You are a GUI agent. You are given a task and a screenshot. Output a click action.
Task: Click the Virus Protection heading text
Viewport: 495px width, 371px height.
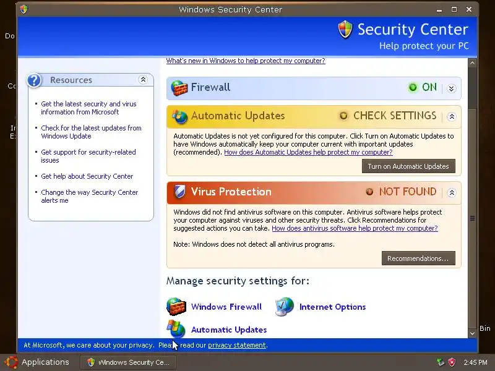tap(231, 192)
